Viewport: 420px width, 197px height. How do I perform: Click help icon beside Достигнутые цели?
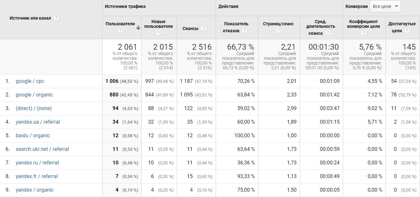pyautogui.click(x=407, y=30)
